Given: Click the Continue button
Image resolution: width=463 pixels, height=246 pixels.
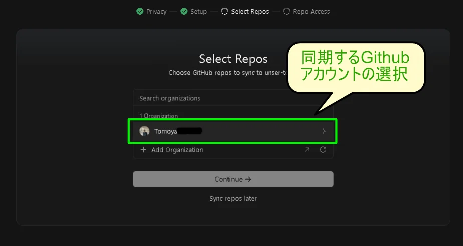Looking at the screenshot, I should pos(233,179).
